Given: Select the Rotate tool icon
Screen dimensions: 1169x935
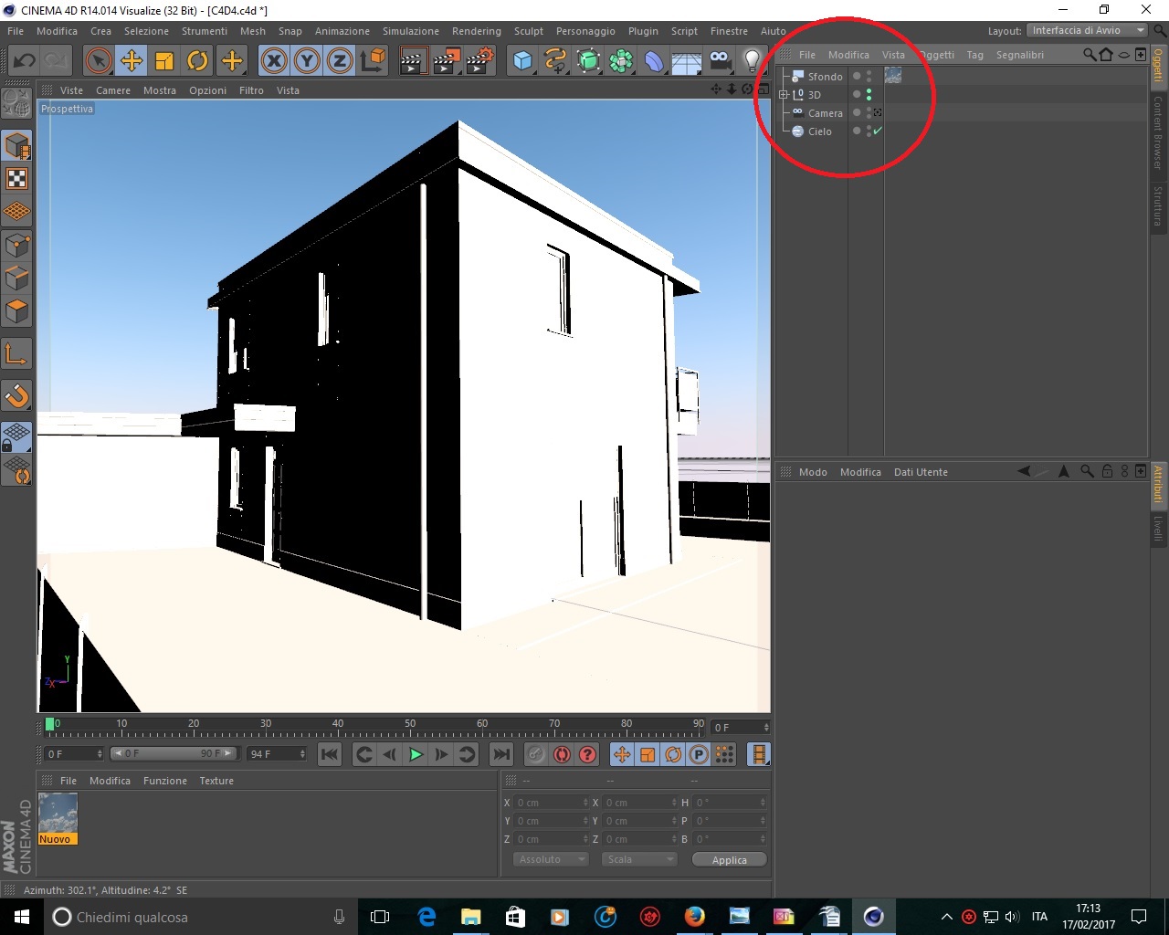Looking at the screenshot, I should coord(197,61).
